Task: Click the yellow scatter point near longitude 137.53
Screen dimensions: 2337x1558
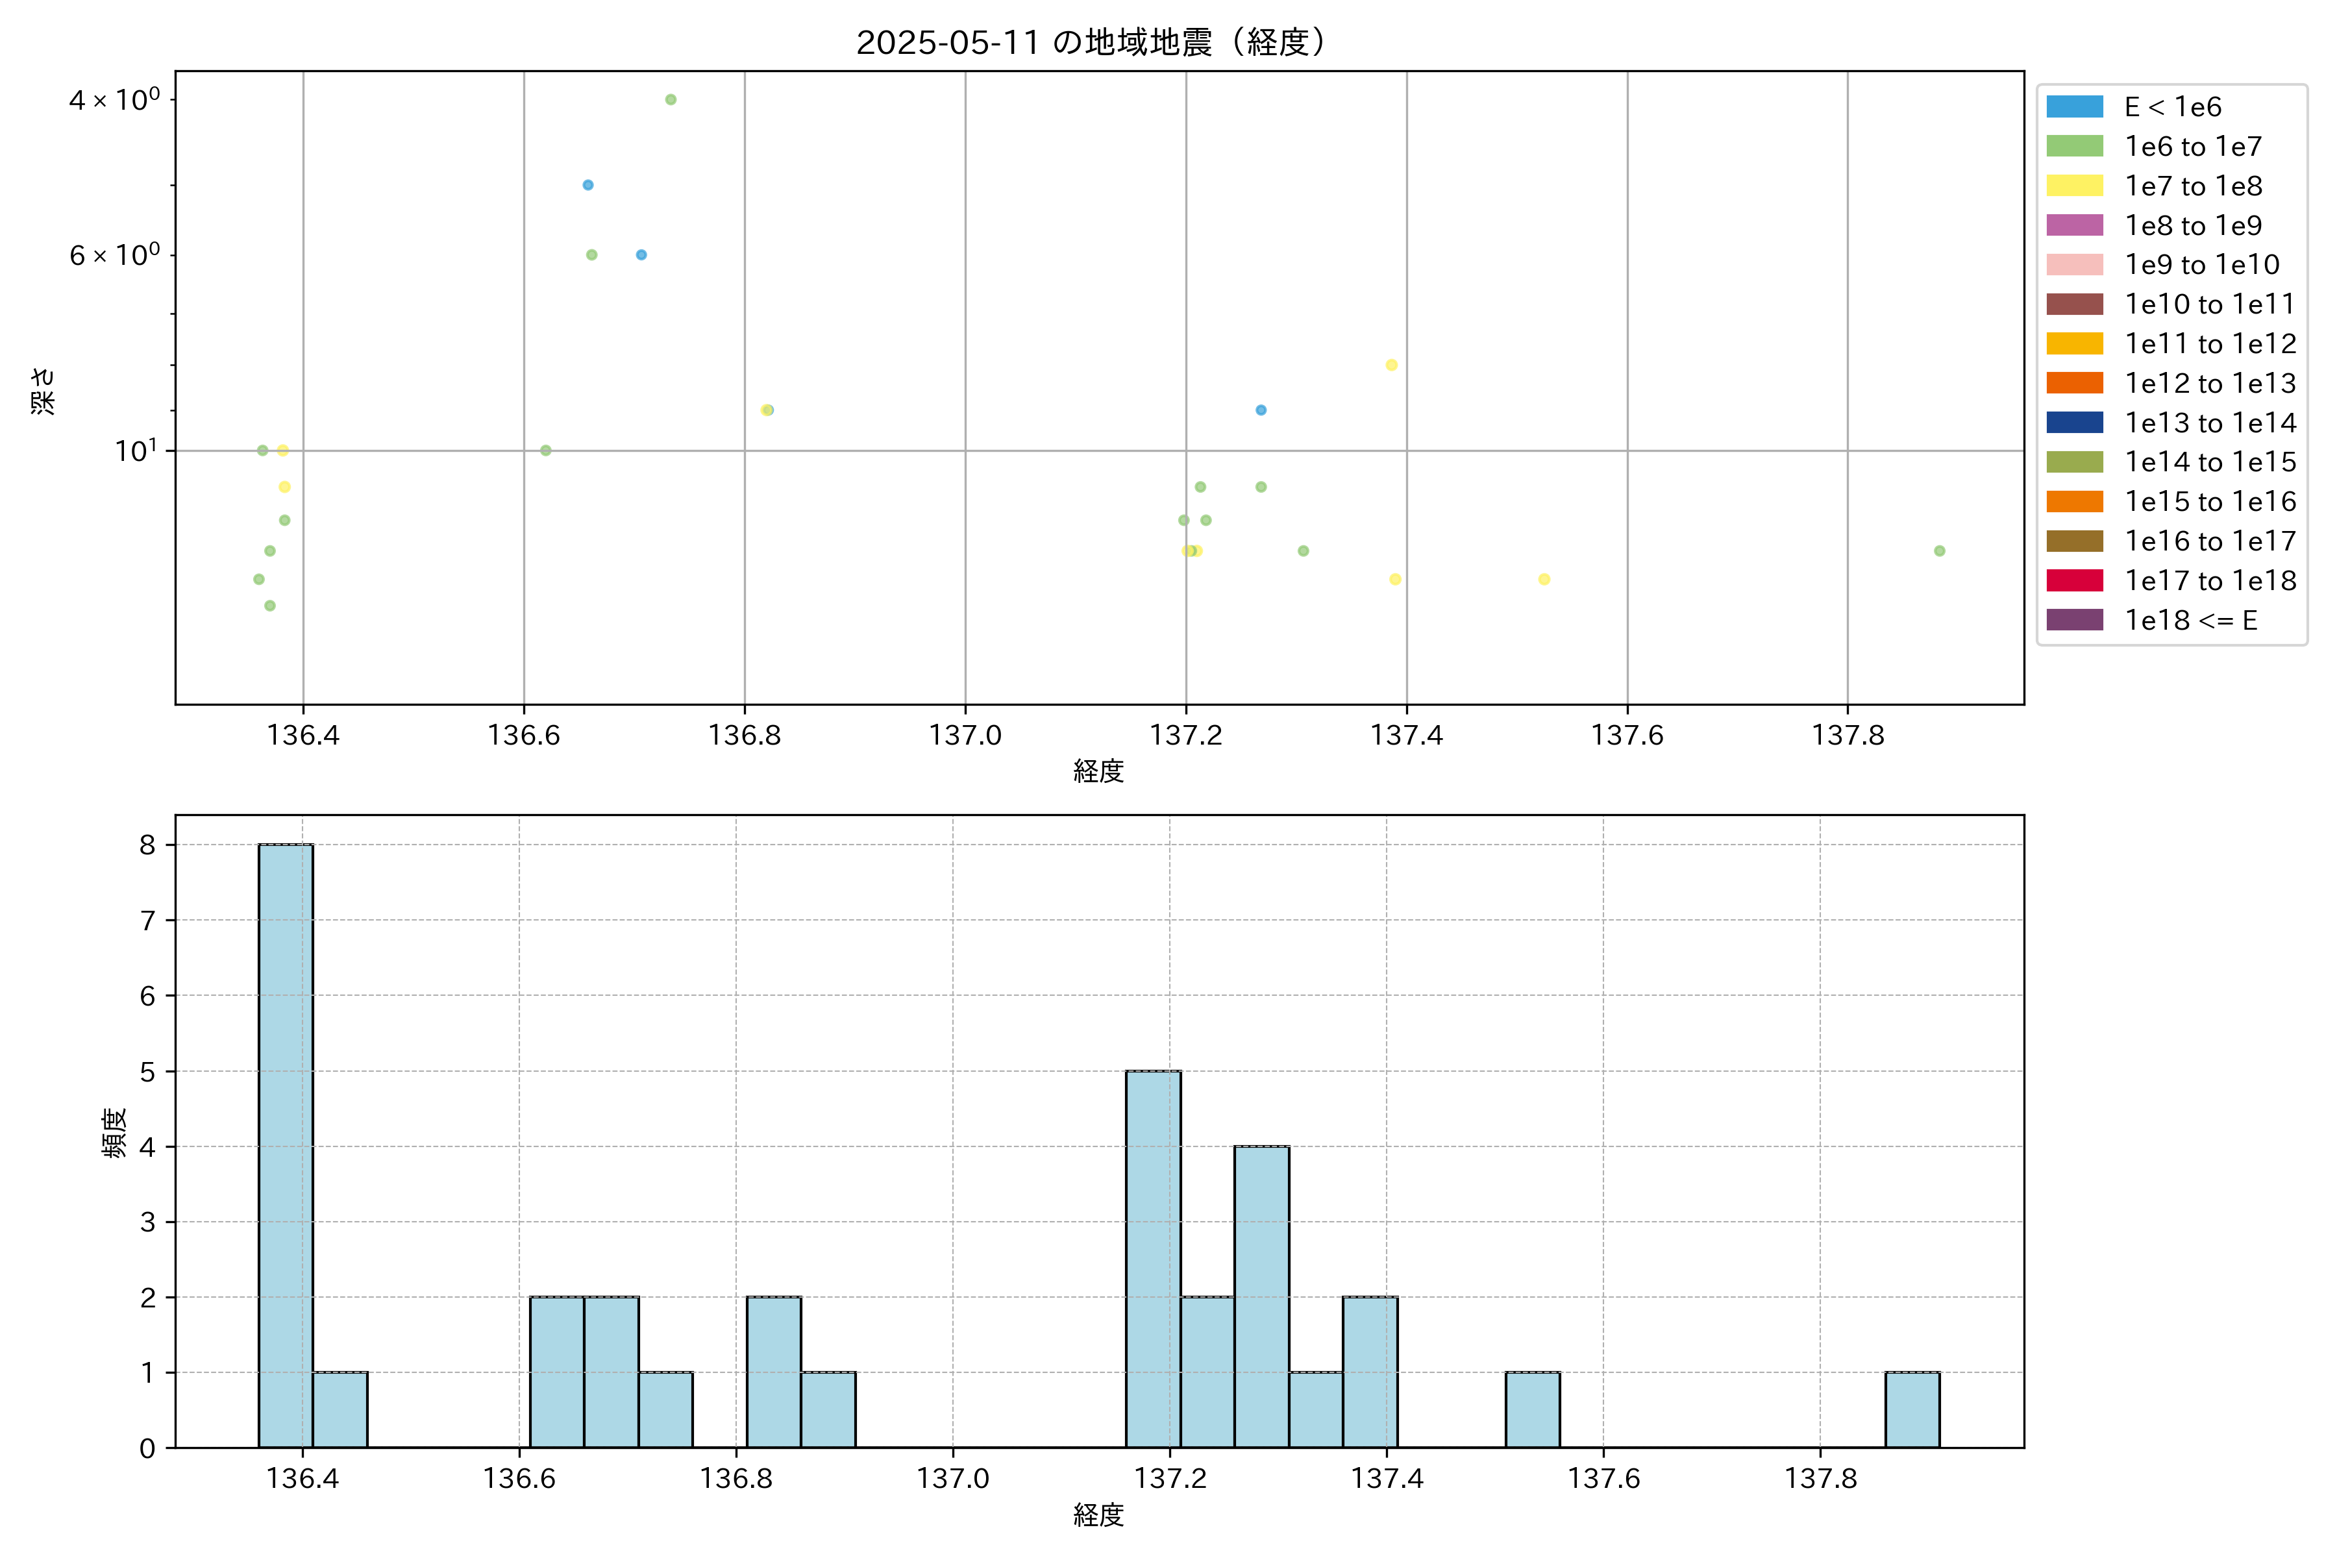Action: click(1544, 579)
